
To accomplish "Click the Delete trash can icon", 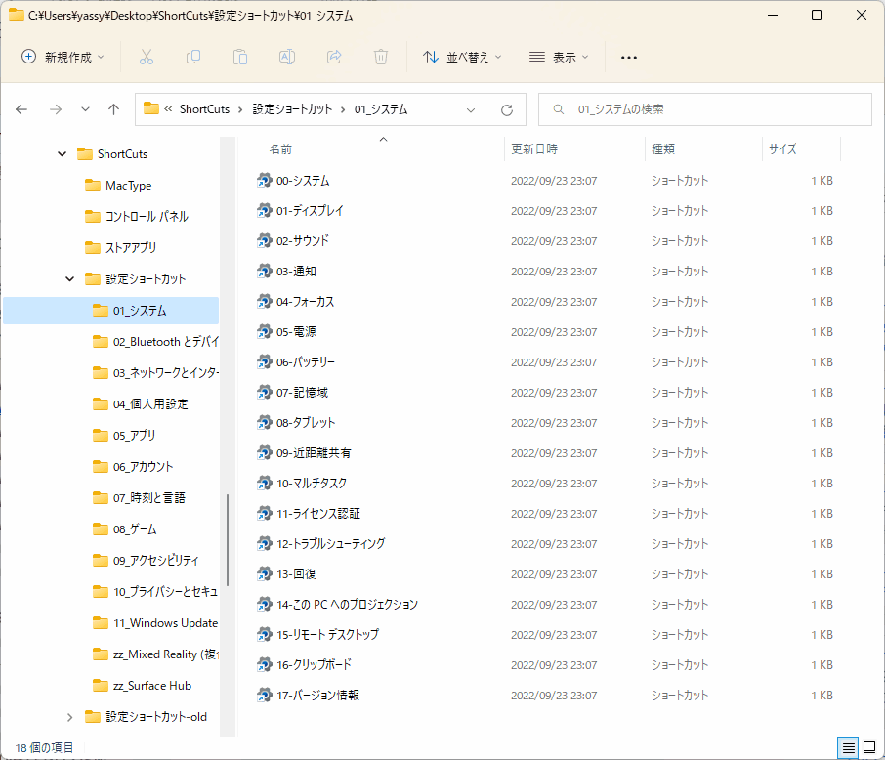I will click(x=381, y=57).
